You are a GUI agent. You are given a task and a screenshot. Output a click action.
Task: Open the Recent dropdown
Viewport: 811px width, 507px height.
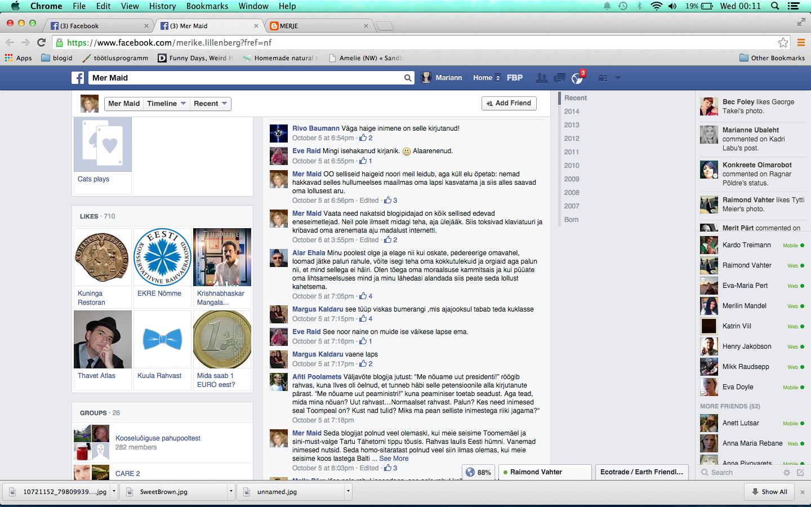[210, 104]
